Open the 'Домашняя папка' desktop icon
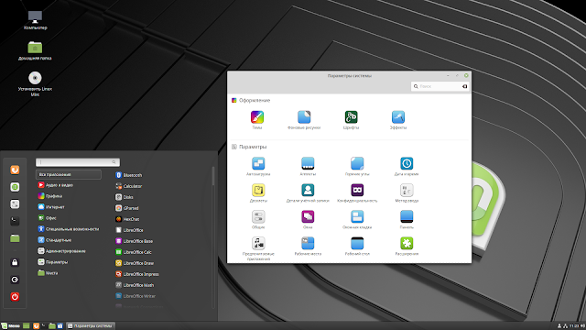 (x=35, y=50)
